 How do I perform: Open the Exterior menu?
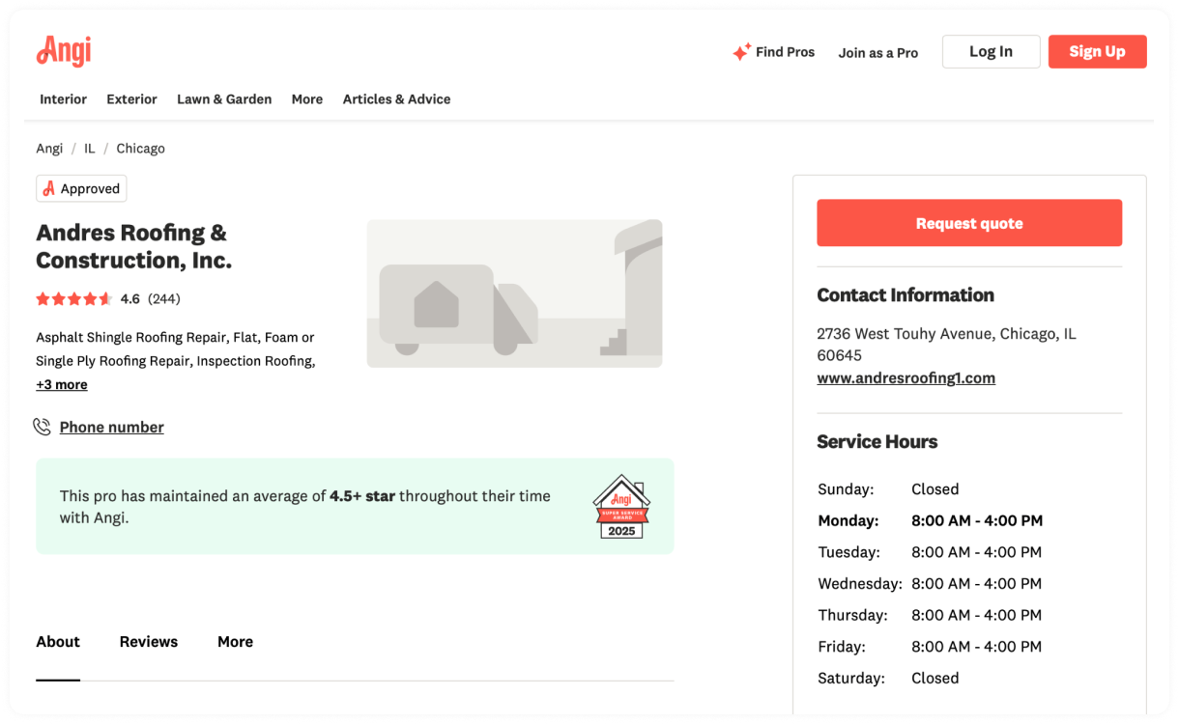pos(131,98)
